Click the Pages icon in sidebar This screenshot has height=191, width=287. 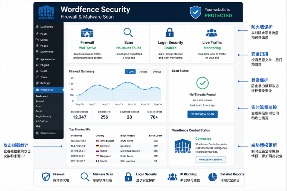coord(37,46)
